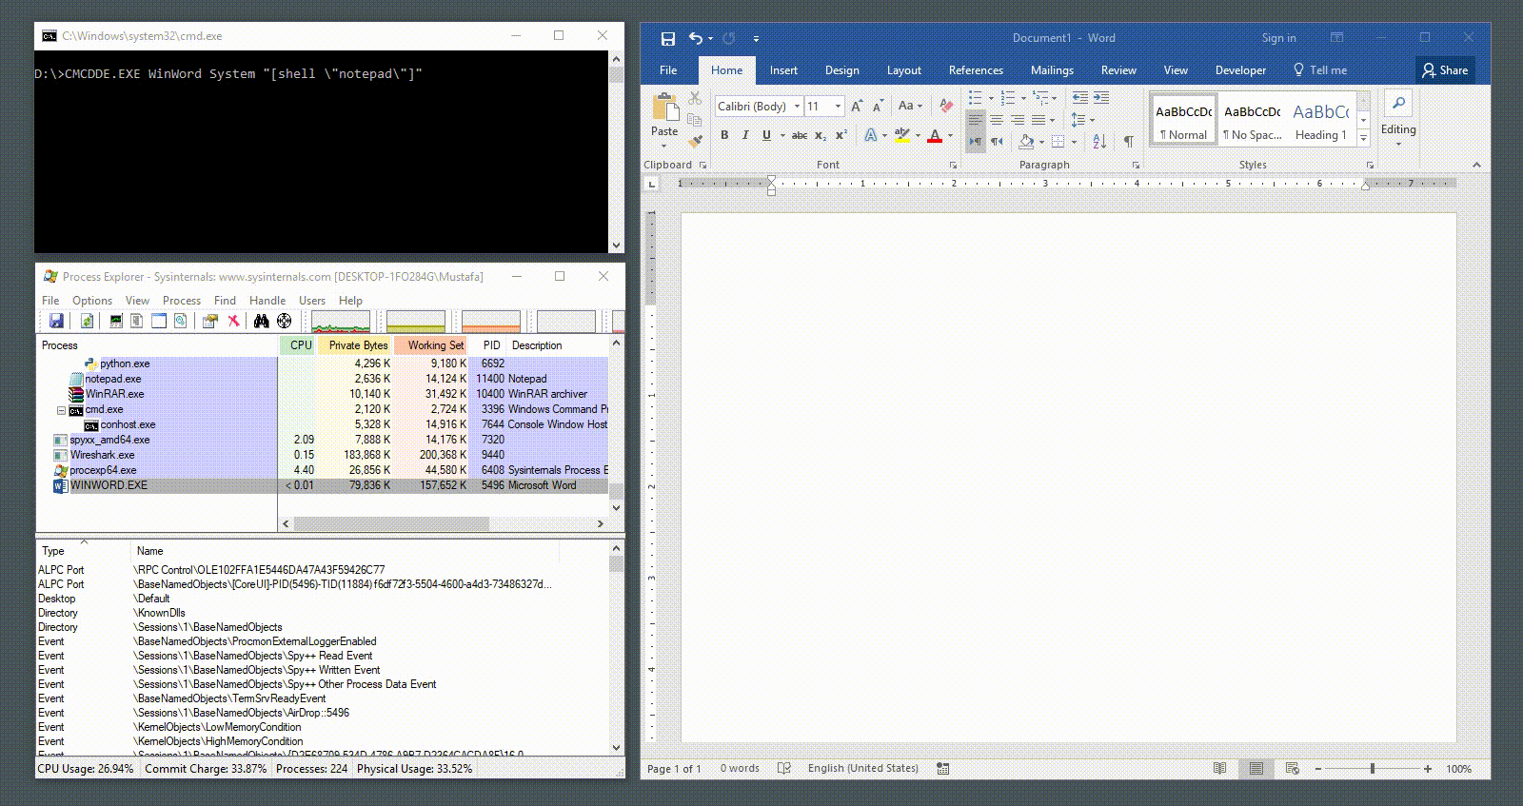Open Line and Paragraph Spacing dropdown
The width and height of the screenshot is (1523, 806).
[1082, 120]
